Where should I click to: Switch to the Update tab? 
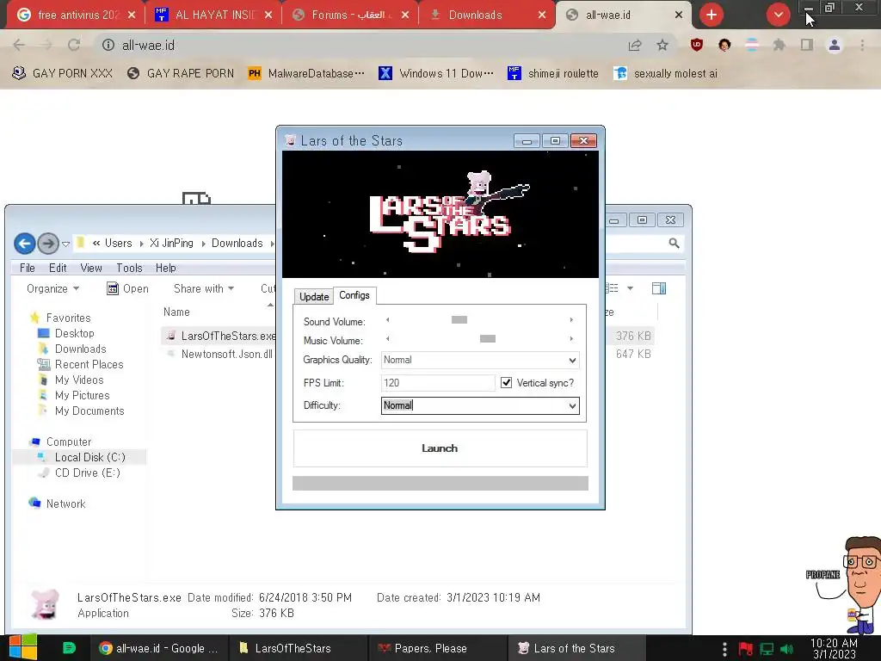point(313,297)
